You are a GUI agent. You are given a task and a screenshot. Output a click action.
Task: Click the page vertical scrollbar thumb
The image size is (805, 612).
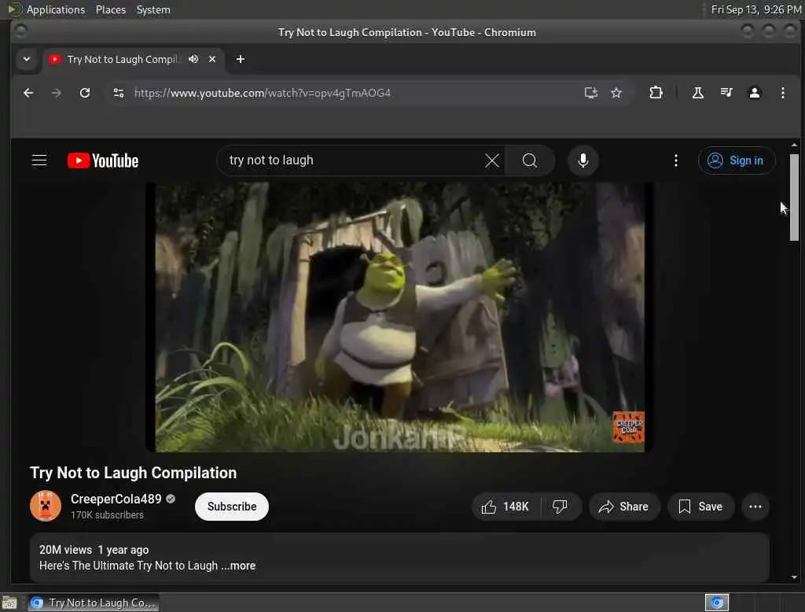(x=794, y=197)
